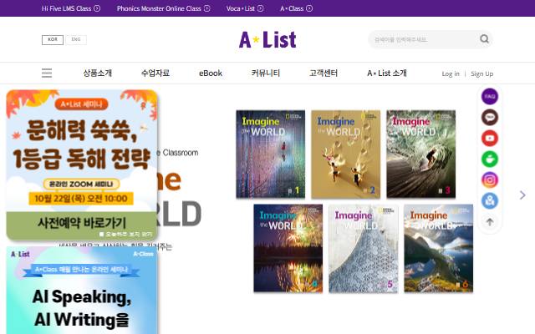Open the A*Class top link
The height and width of the screenshot is (334, 535).
[292, 8]
